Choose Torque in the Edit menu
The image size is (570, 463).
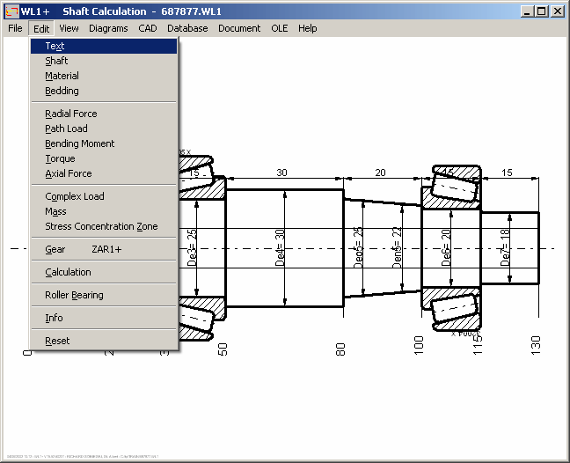point(60,158)
